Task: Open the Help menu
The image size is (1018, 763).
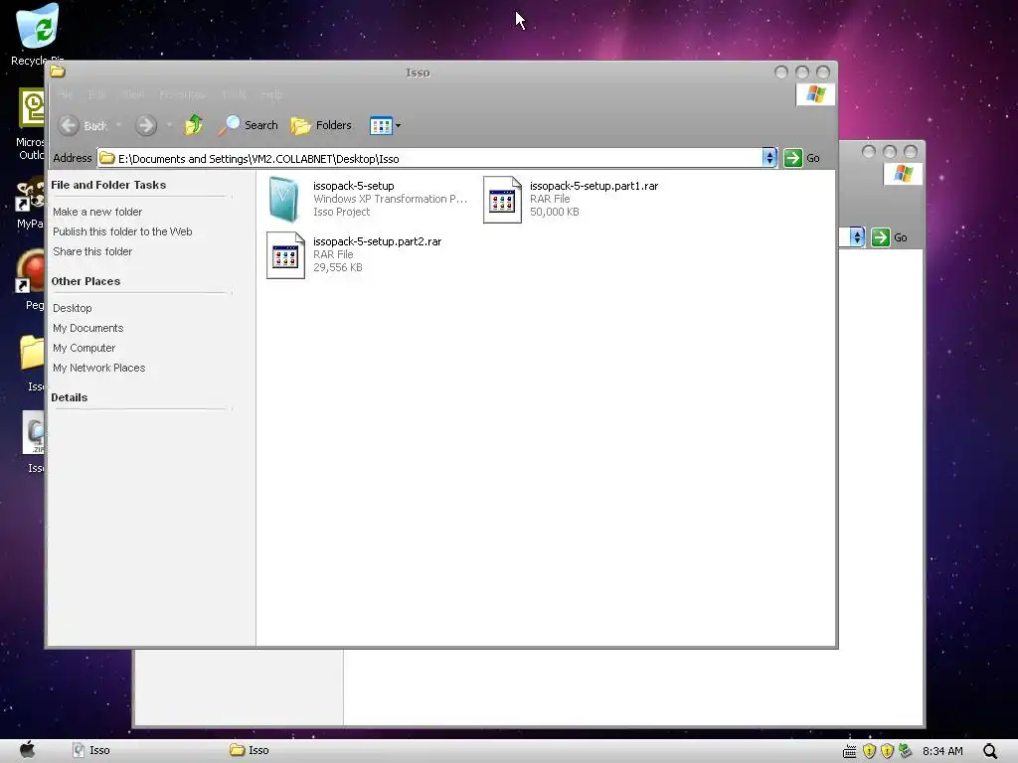Action: 271,94
